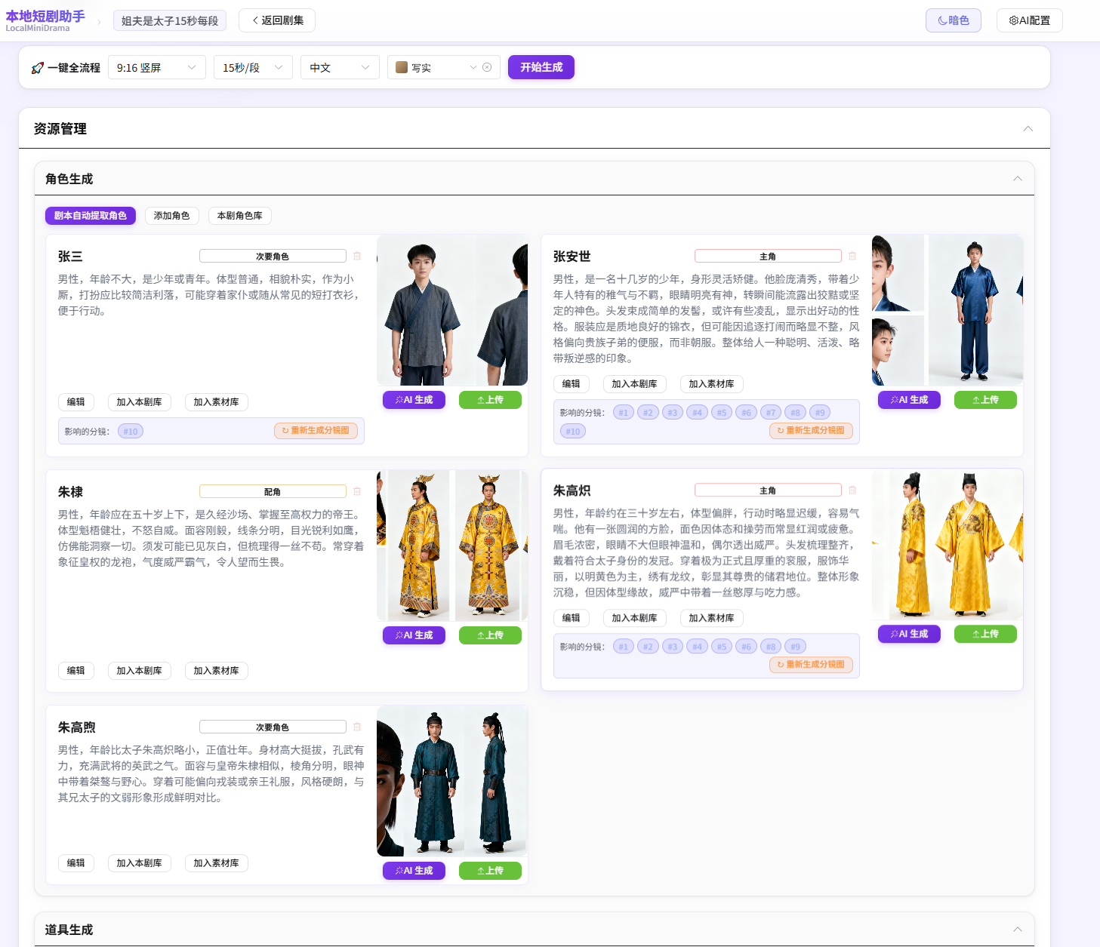Click the 开始生成 button
The width and height of the screenshot is (1100, 947).
[541, 67]
